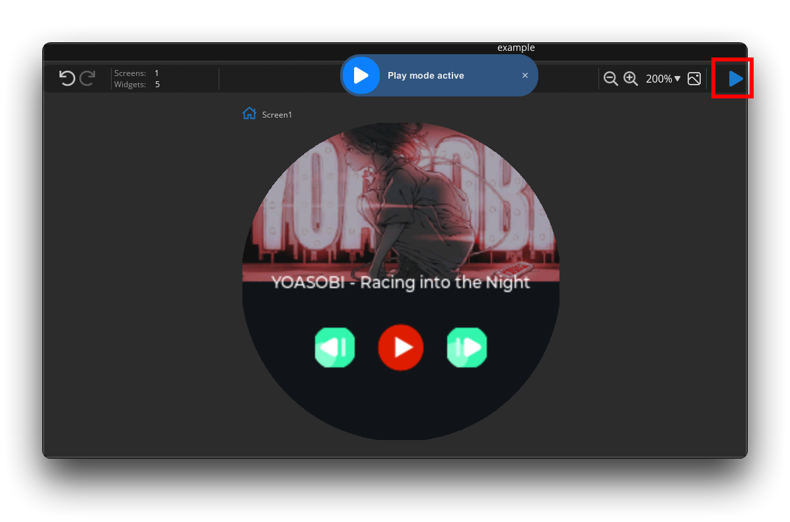Viewport: 790px width, 522px height.
Task: Click the Screen1 home icon
Action: click(249, 114)
